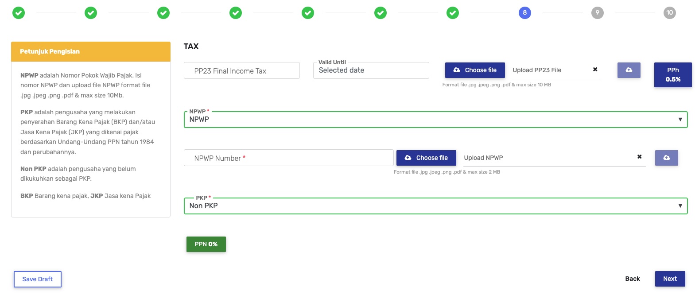Click the cloud upload icon for PP23 file
Viewport: 699px width, 295px height.
tap(629, 70)
